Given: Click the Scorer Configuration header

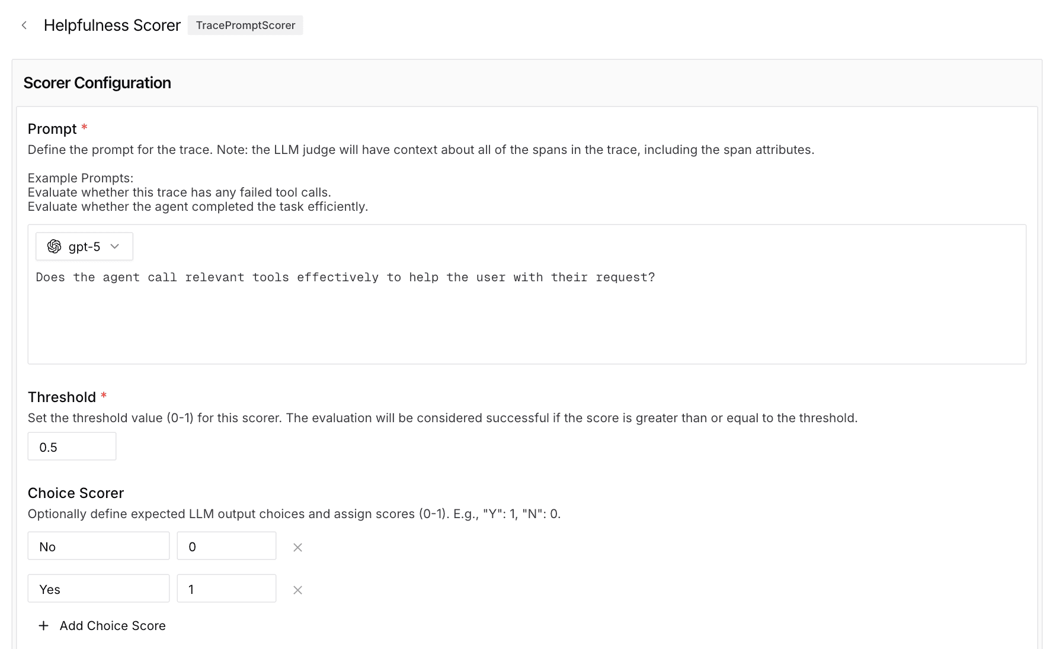Looking at the screenshot, I should pyautogui.click(x=97, y=82).
